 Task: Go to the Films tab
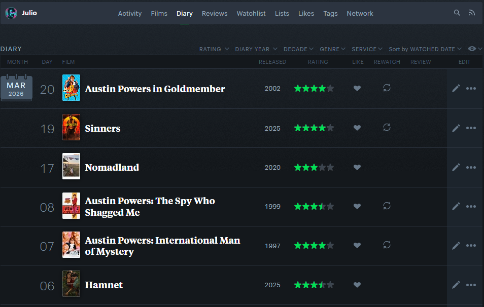tap(159, 14)
